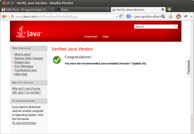The width and height of the screenshot is (194, 134).
Task: Click the recommended Java installed message
Action: [x=105, y=64]
